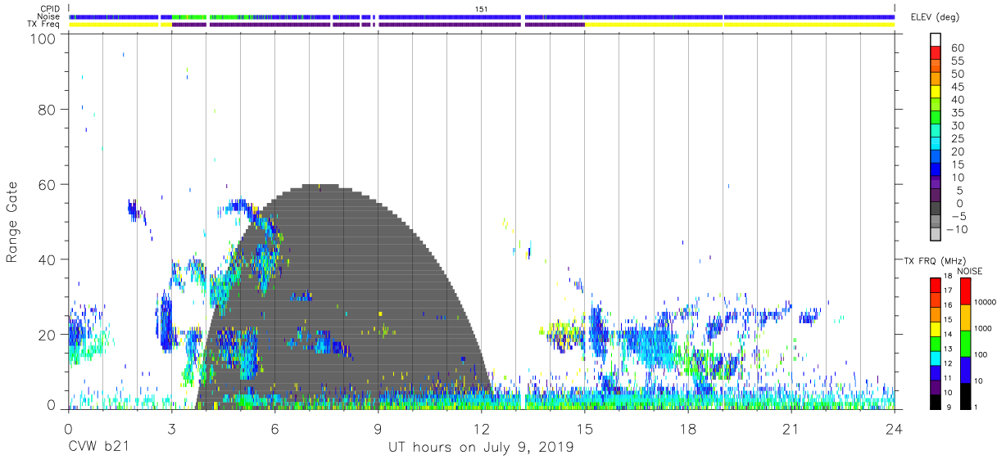1006x464 pixels.
Task: Pick the orange cell of NOISE color bar
Action: tap(964, 317)
